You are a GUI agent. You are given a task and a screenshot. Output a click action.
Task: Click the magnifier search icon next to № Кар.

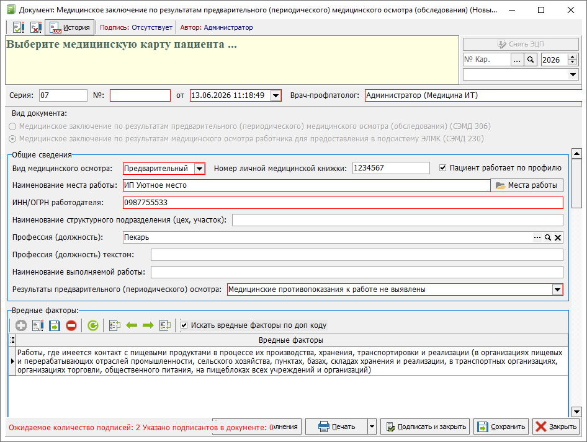click(531, 60)
